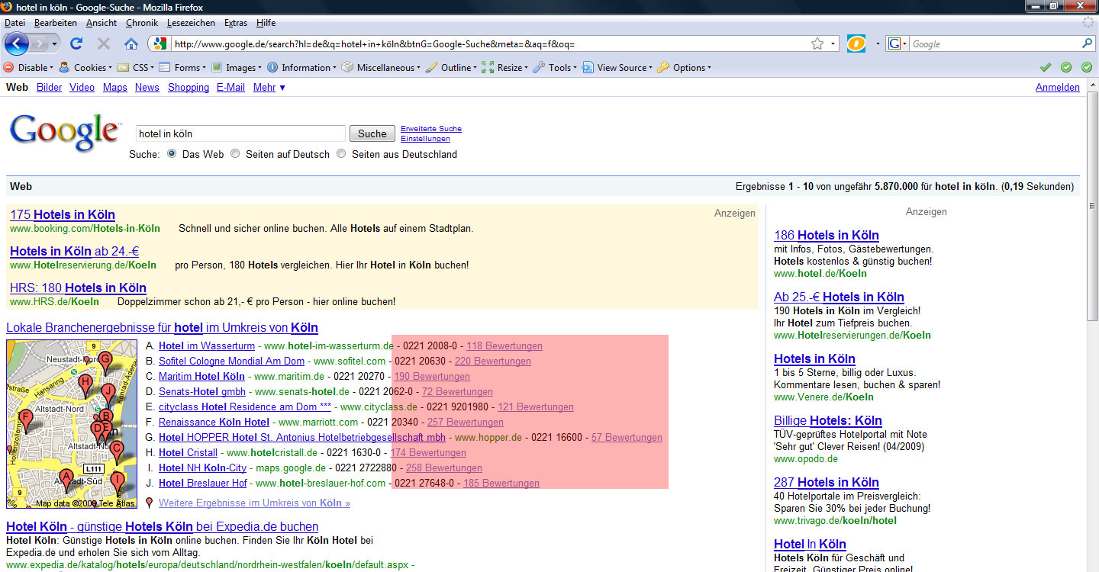
Task: Open the Resize developer toolbar dropdown
Action: (x=505, y=67)
